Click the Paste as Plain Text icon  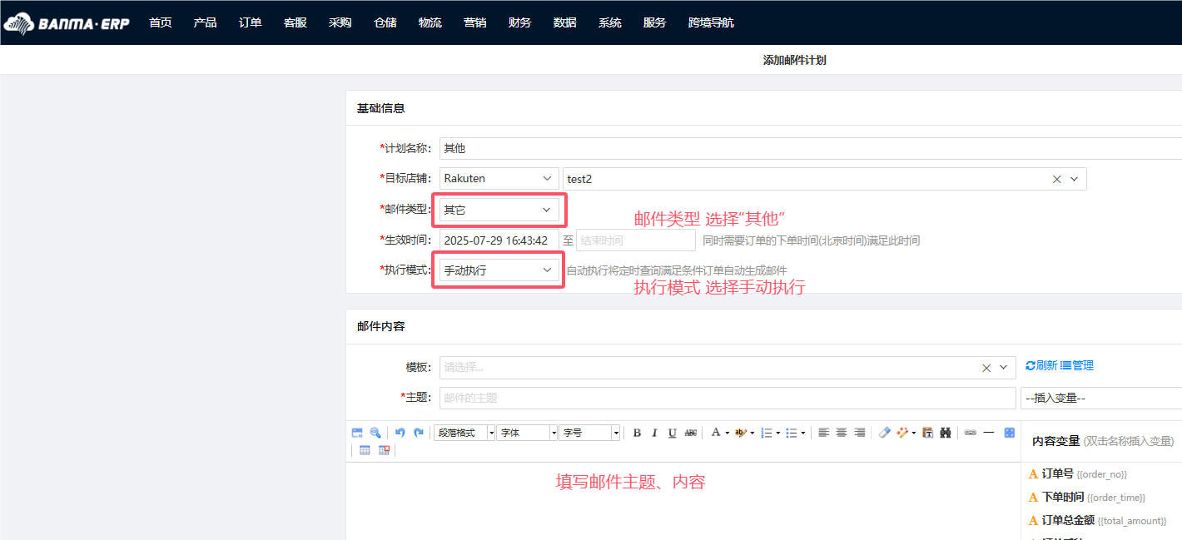coord(928,432)
